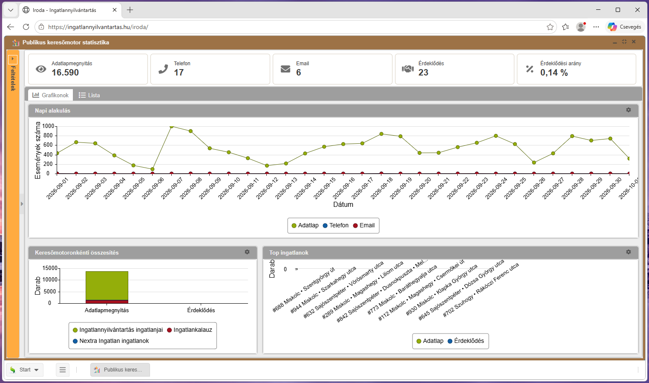
Task: Toggle Email series in daily chart legend
Action: click(363, 225)
